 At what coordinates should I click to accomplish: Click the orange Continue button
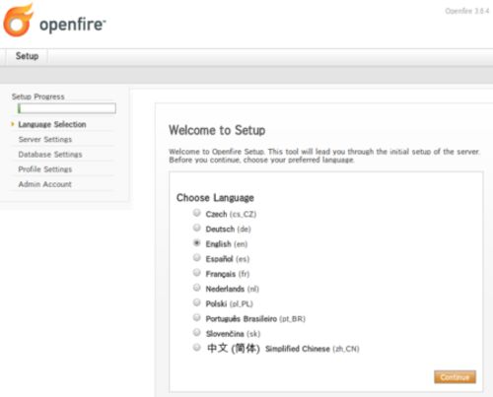pyautogui.click(x=455, y=377)
